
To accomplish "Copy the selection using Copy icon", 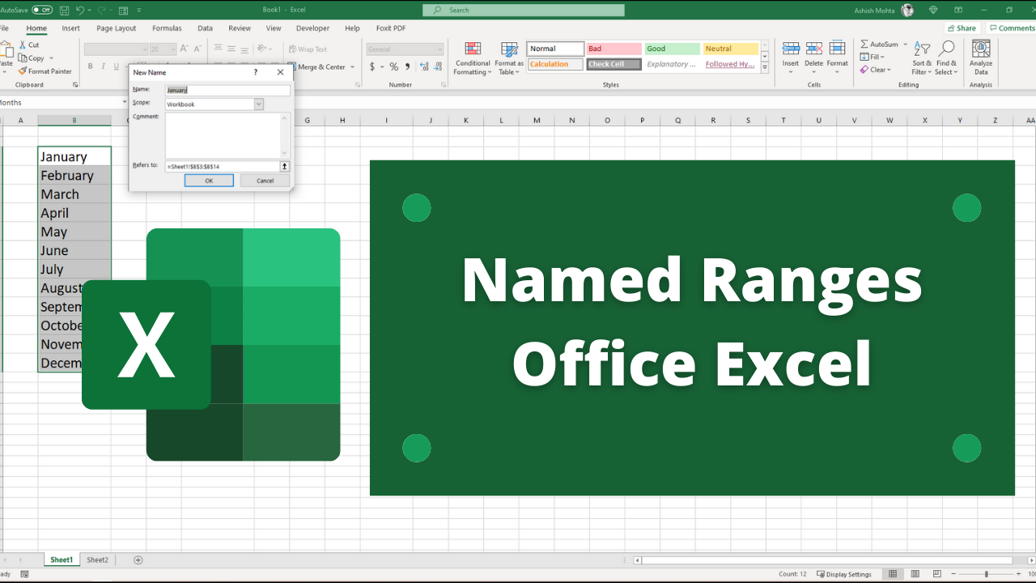I will click(31, 58).
